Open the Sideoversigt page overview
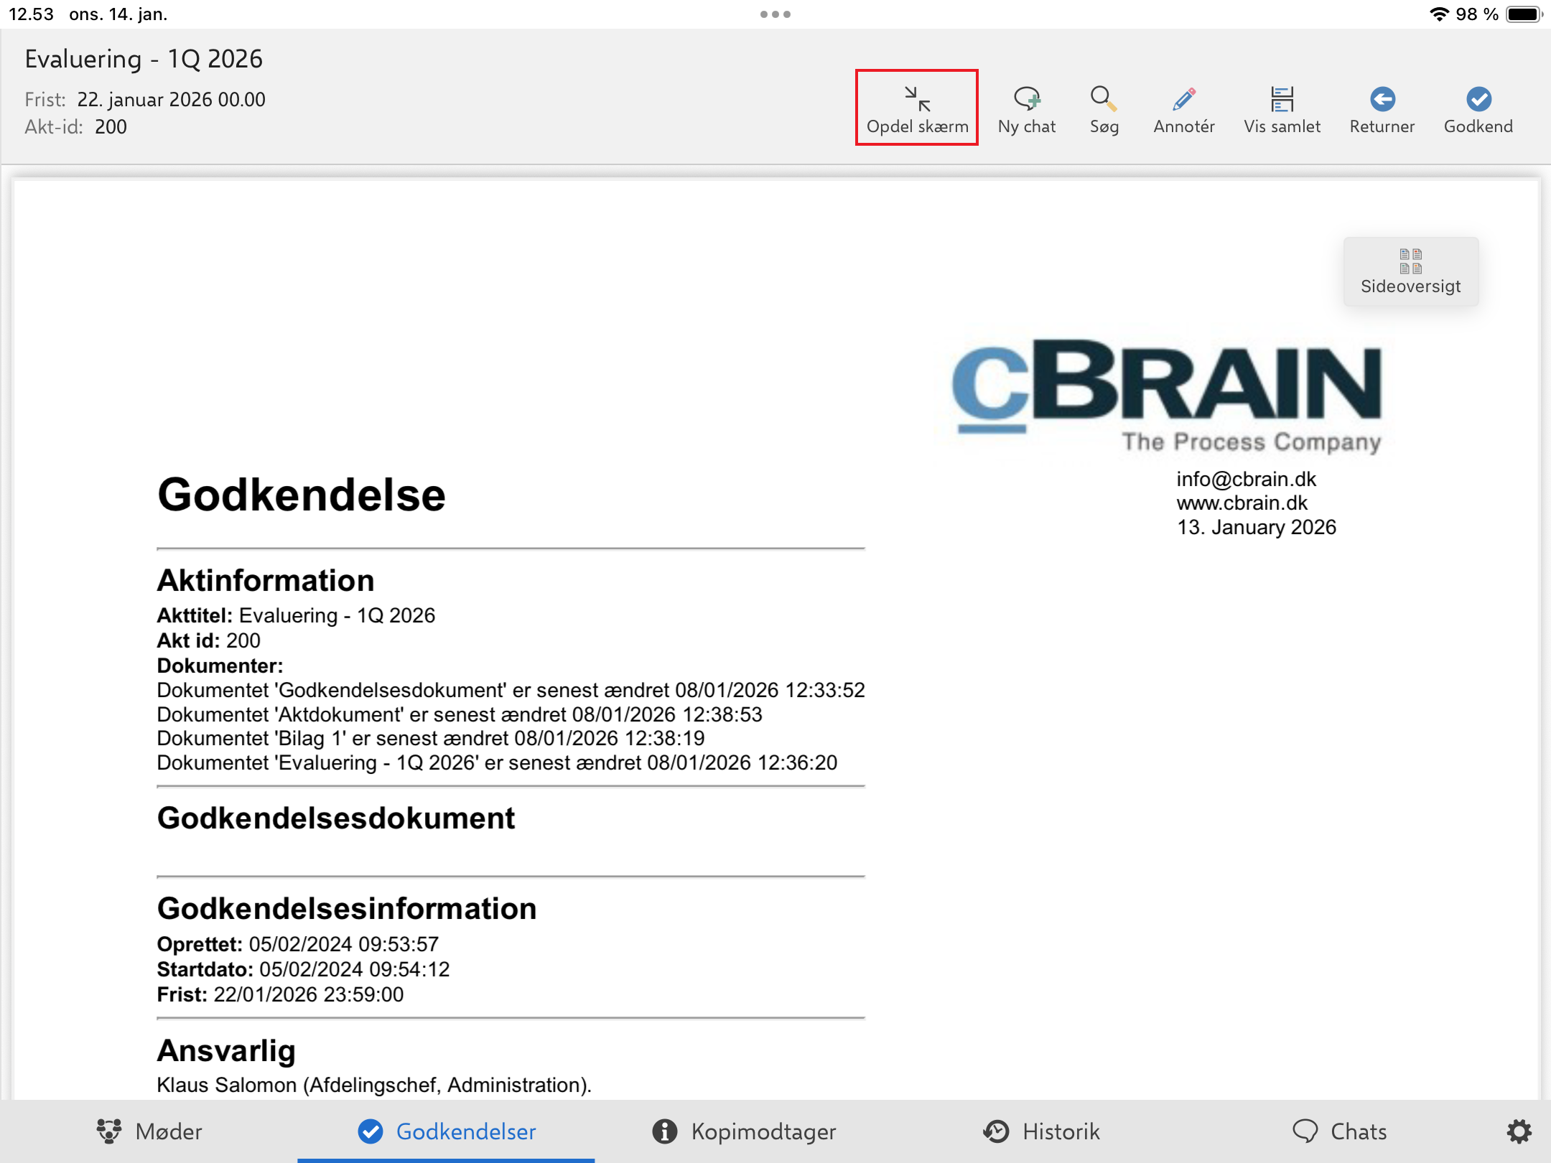 point(1410,271)
